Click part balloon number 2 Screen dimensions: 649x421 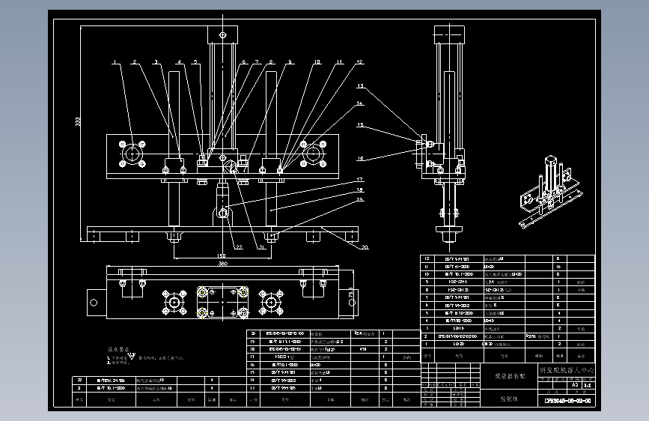pyautogui.click(x=135, y=62)
